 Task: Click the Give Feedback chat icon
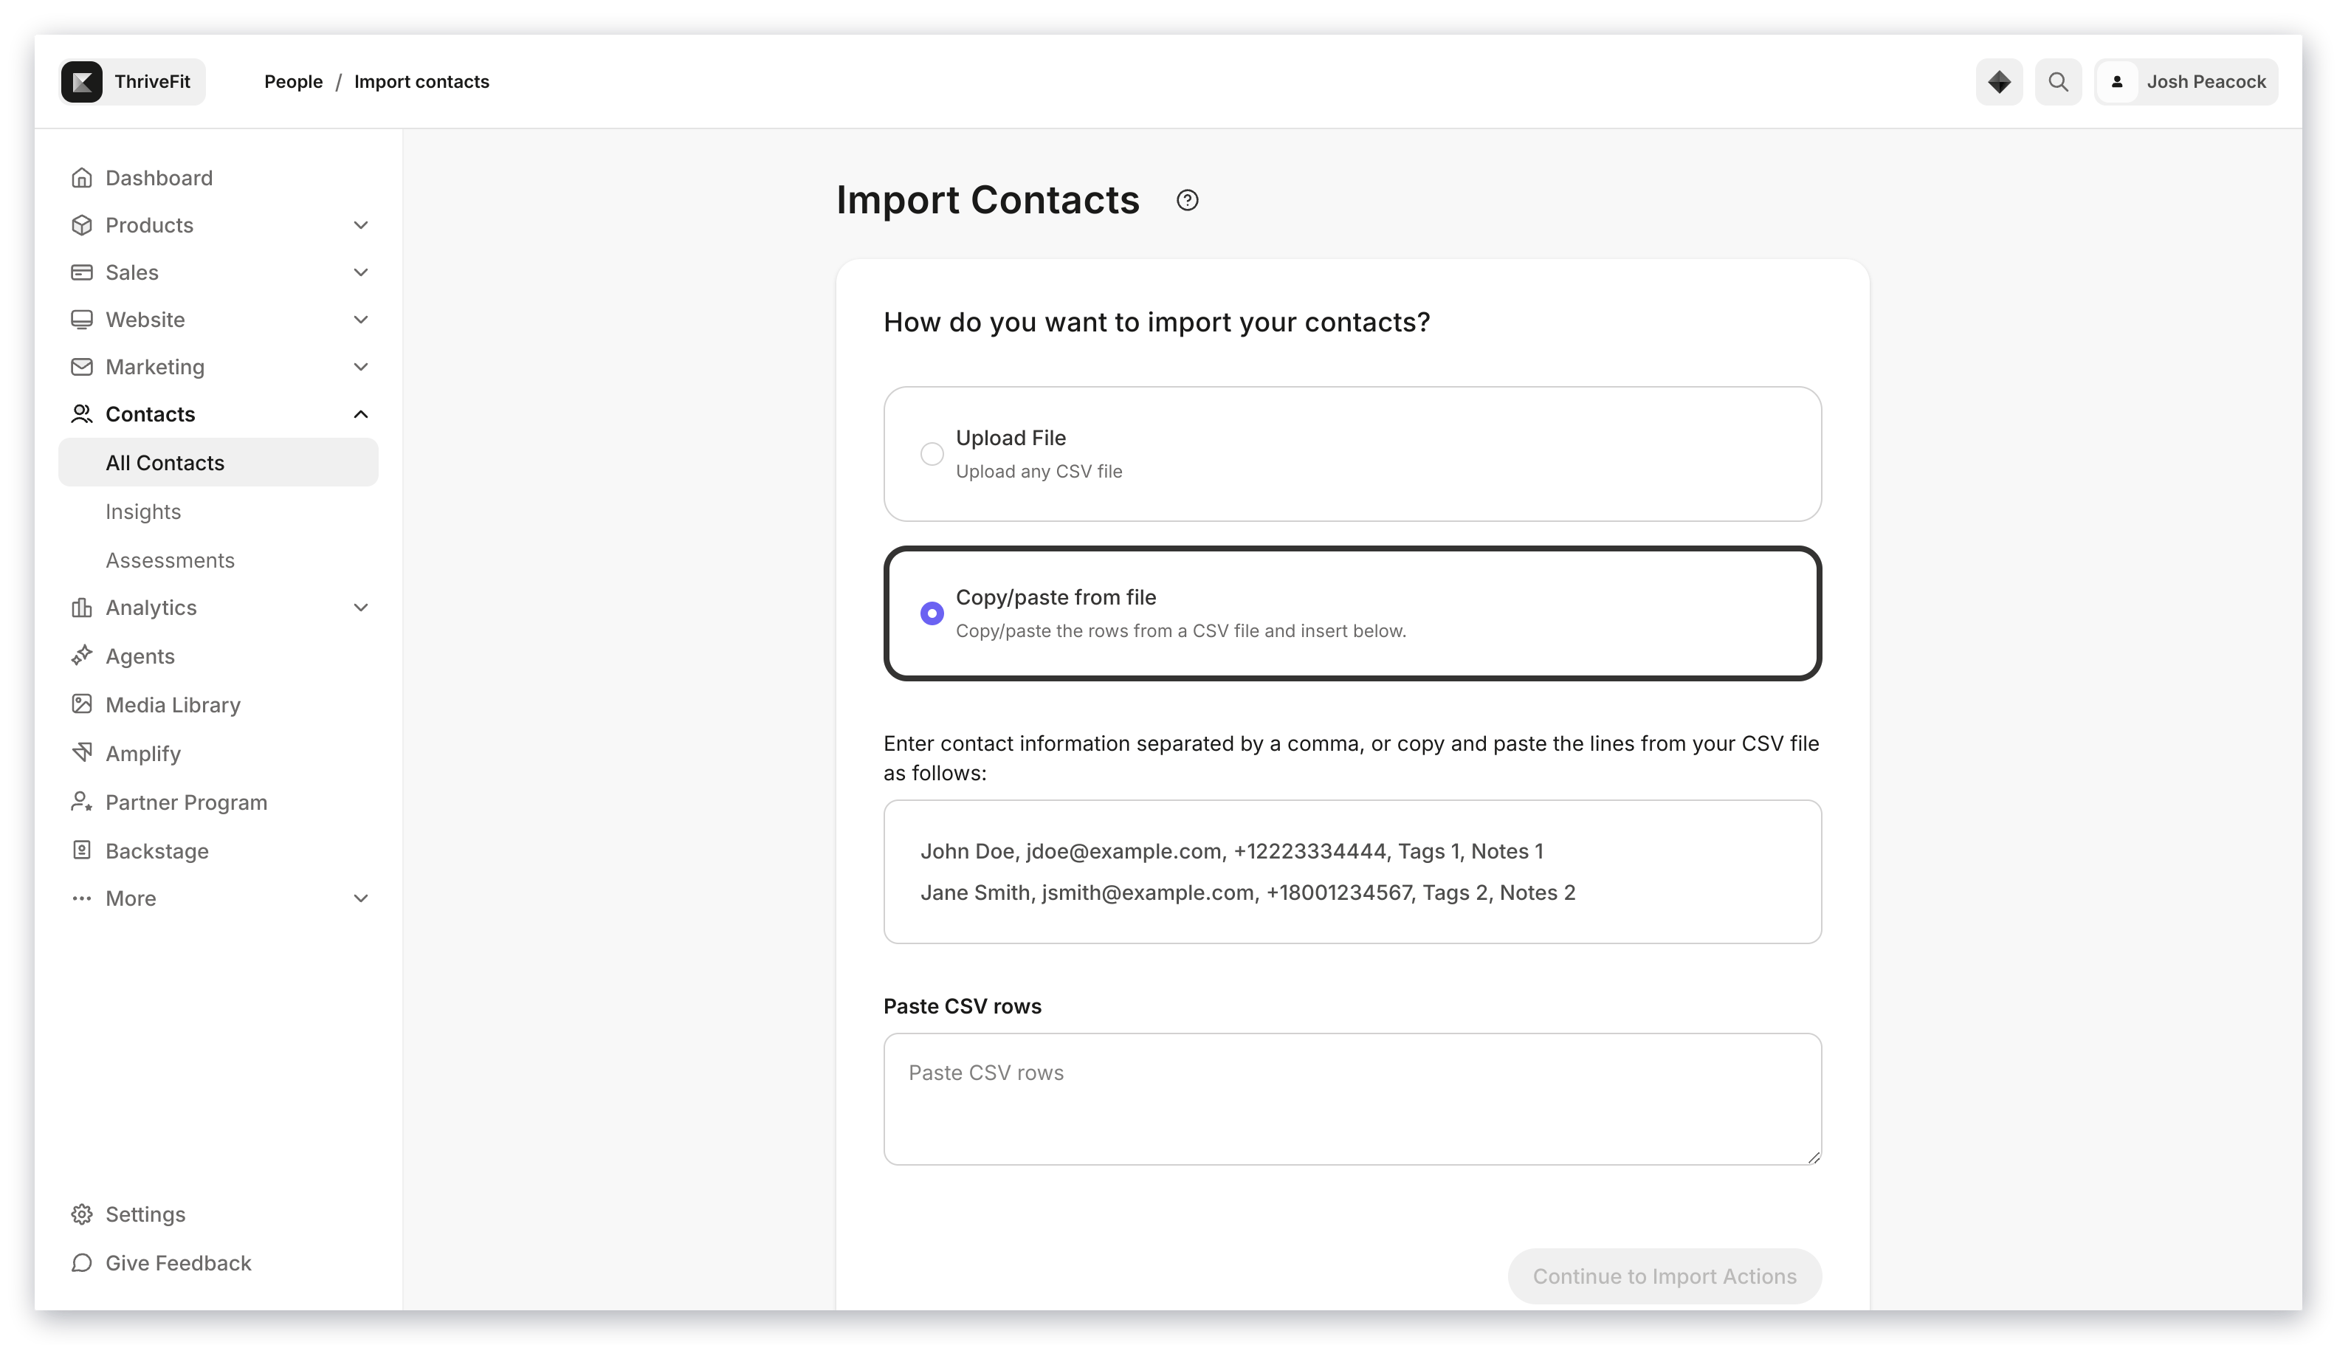(x=81, y=1263)
